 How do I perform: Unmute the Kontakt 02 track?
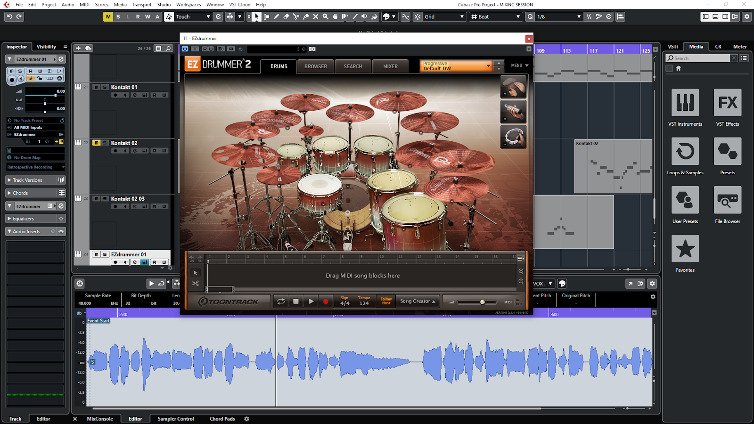pos(96,143)
